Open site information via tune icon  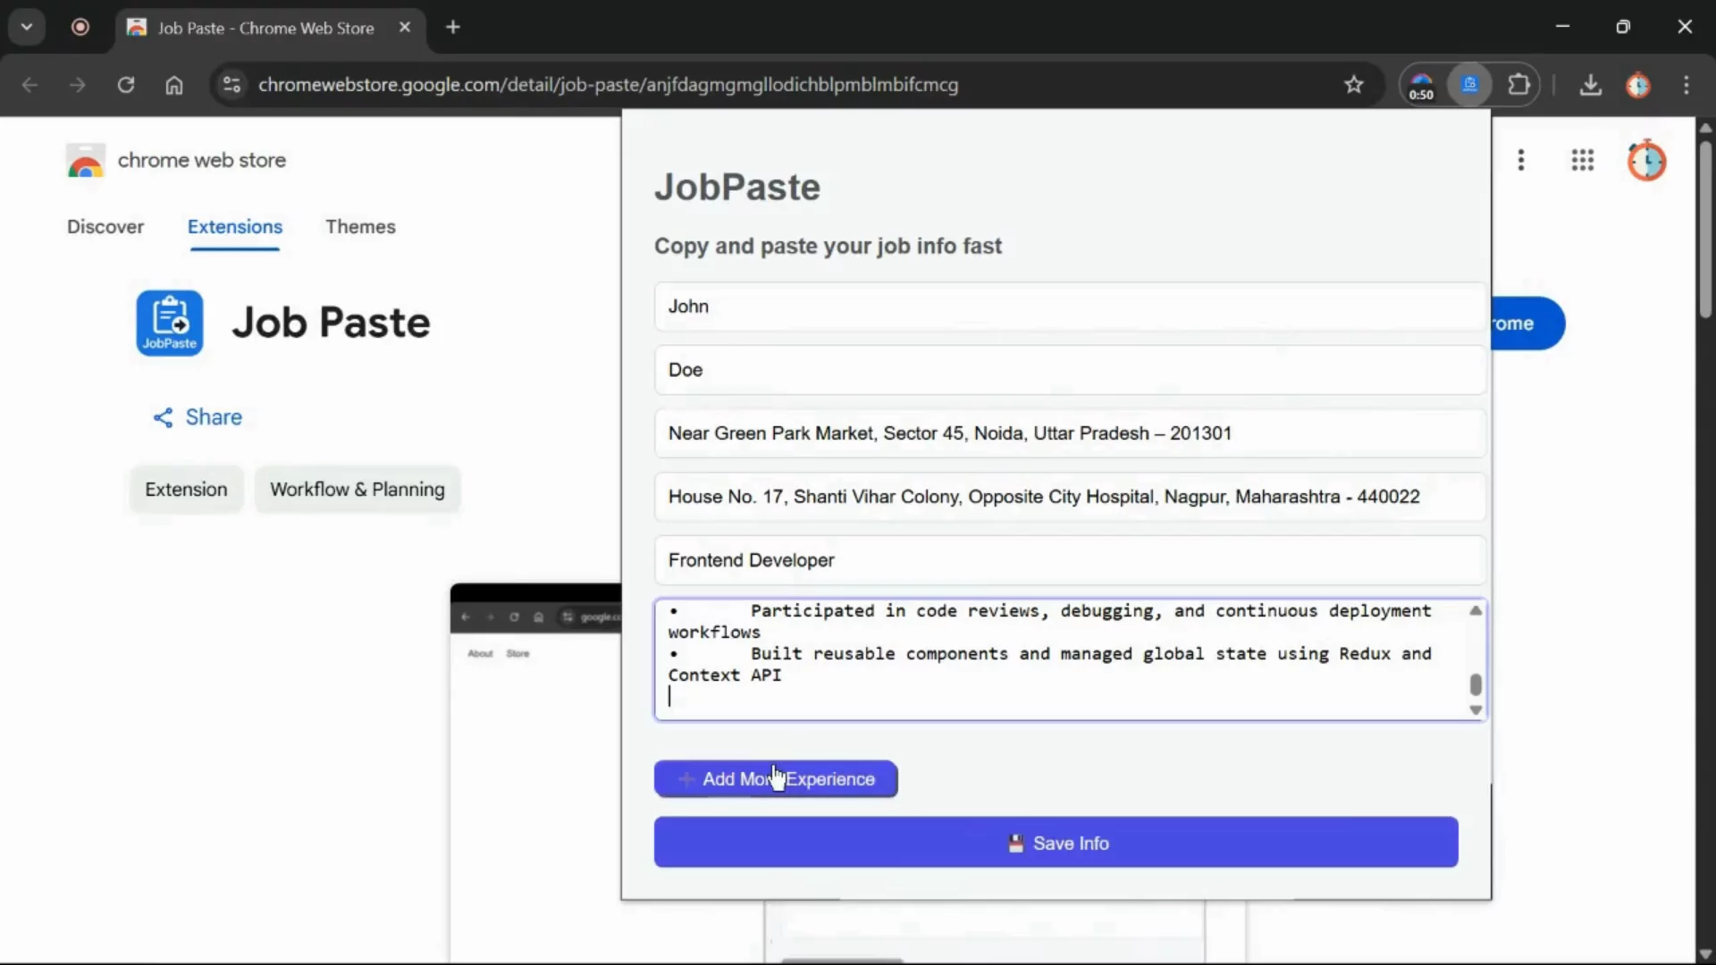(x=231, y=85)
